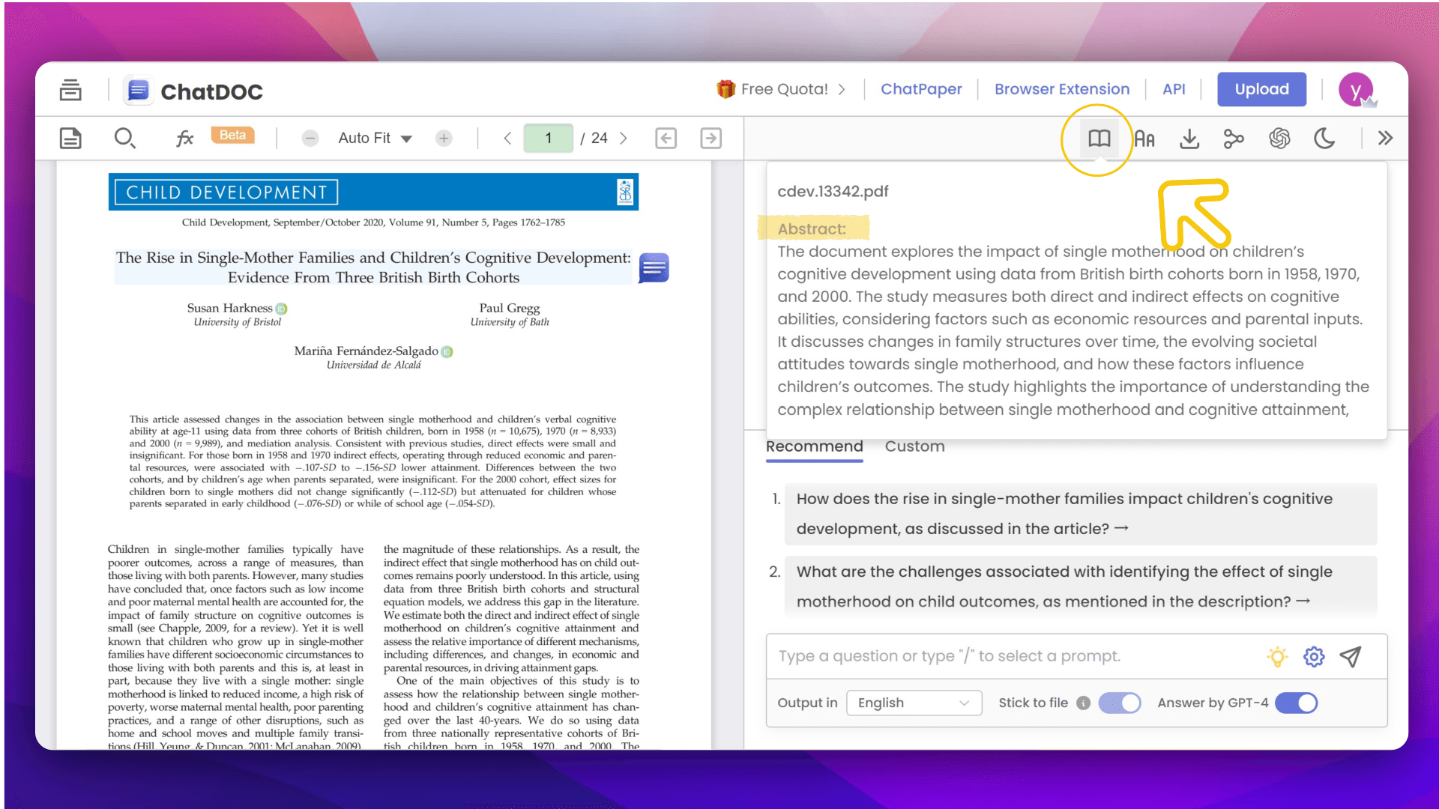Send question with paper plane icon
The image size is (1439, 809).
[1351, 657]
